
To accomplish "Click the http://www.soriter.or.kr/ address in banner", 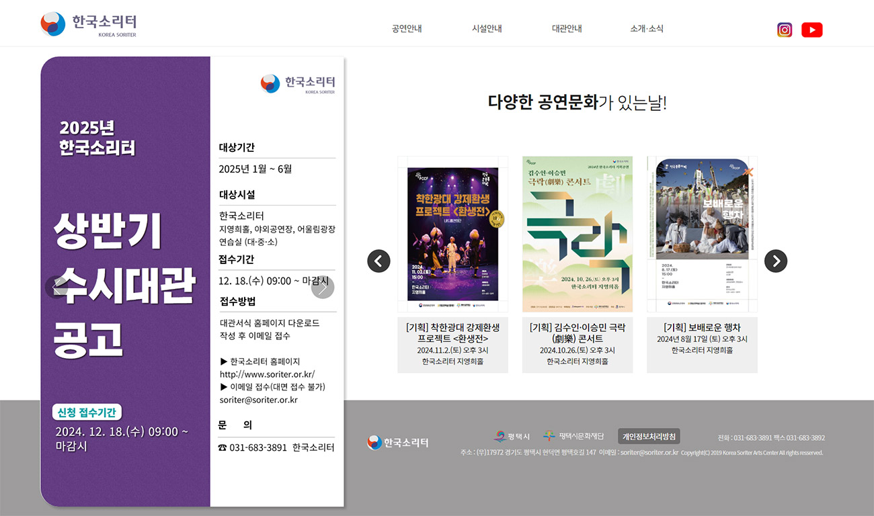I will pyautogui.click(x=268, y=374).
